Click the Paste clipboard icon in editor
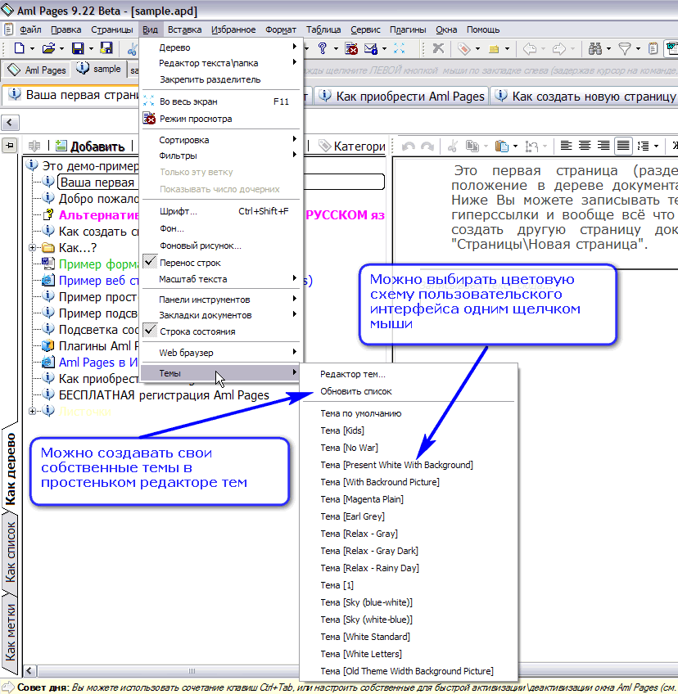This screenshot has height=694, width=678. 501,146
